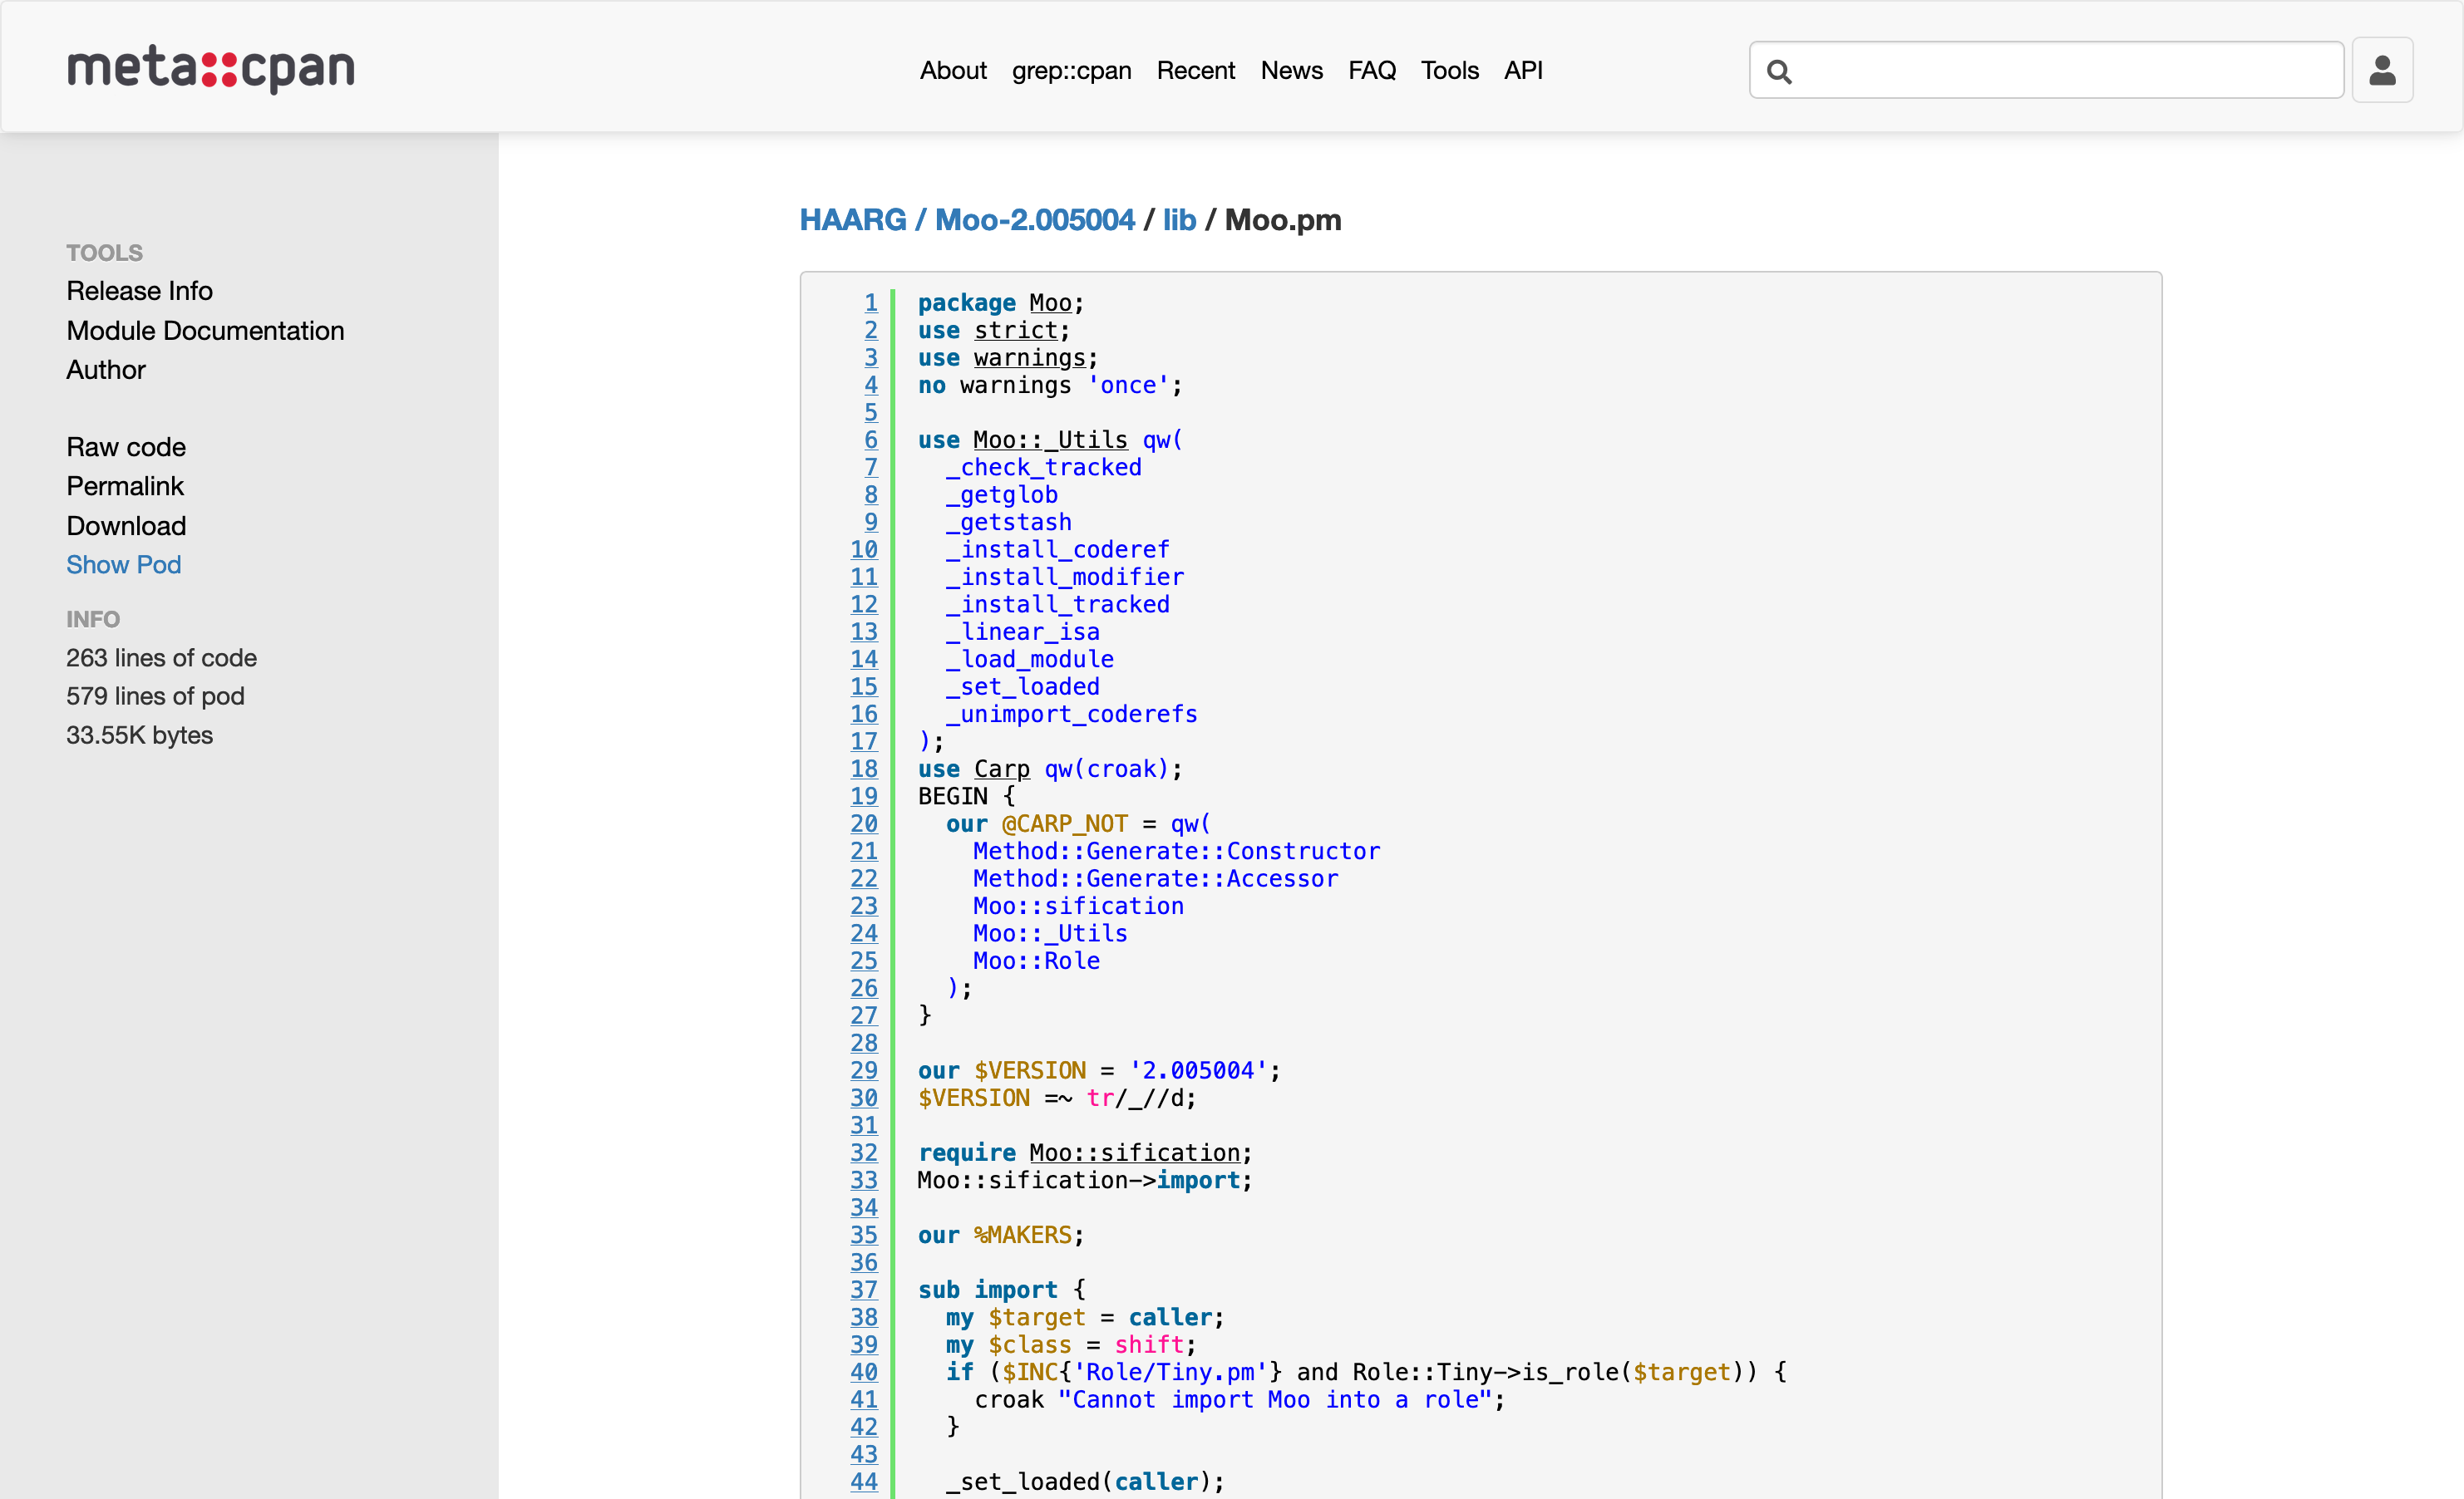Open grep::cpan from the navigation
The width and height of the screenshot is (2464, 1499).
pyautogui.click(x=1070, y=70)
